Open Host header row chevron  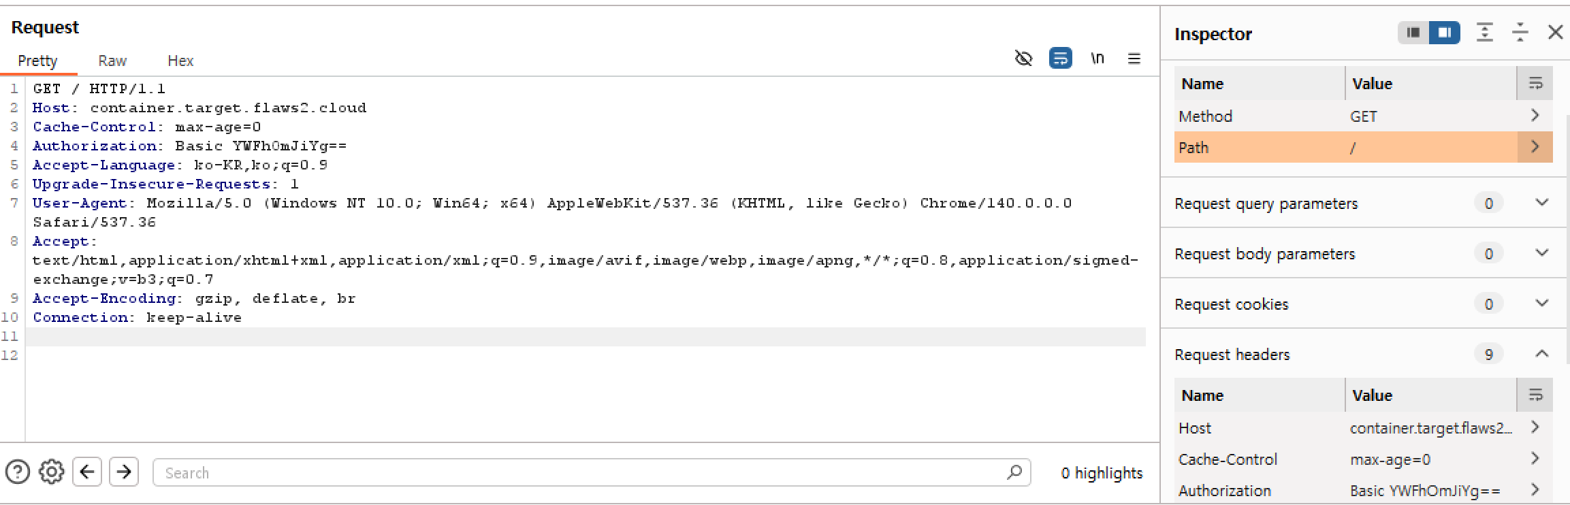click(x=1535, y=427)
